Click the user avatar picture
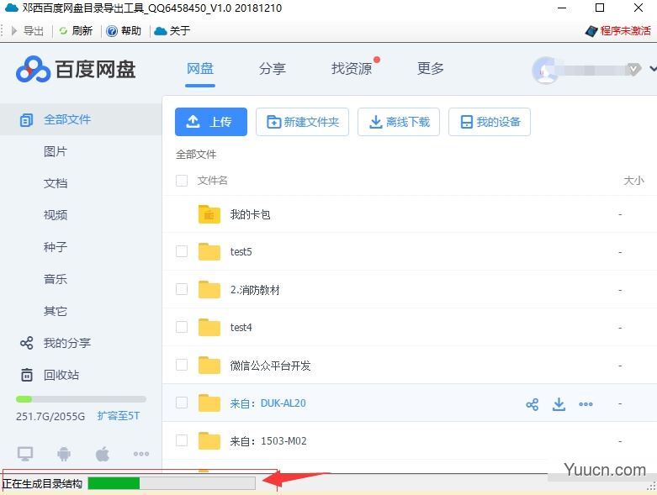The height and width of the screenshot is (495, 657). coord(545,70)
